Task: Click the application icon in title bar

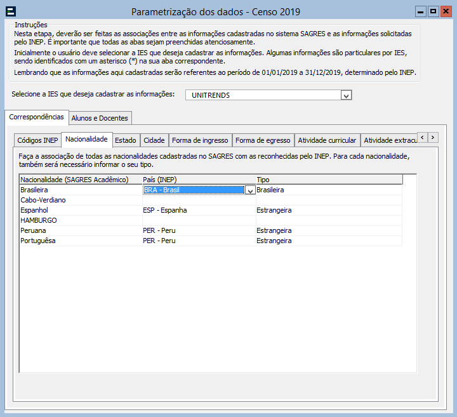Action: click(10, 11)
